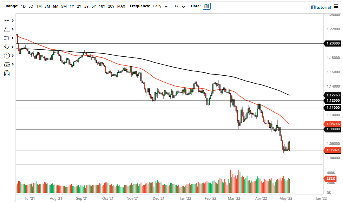Open the Fibonacci drawing tools icon
This screenshot has height=203, width=343.
(x=6, y=29)
